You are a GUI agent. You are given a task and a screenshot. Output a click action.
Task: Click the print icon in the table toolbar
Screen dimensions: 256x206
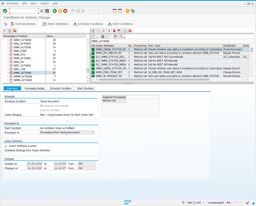115,37
